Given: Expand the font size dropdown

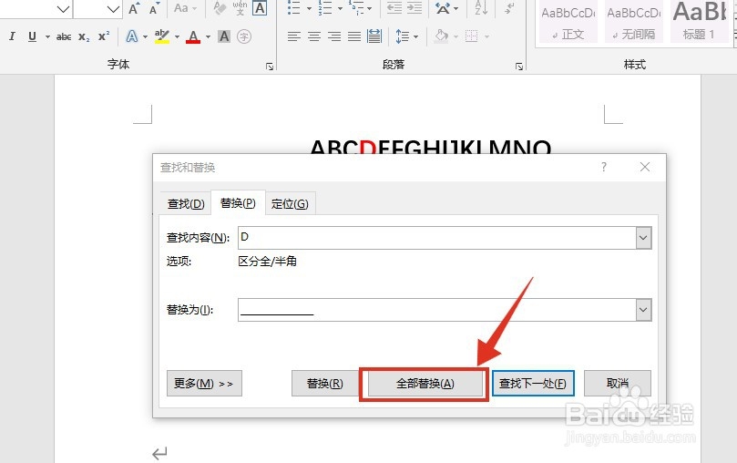Looking at the screenshot, I should click(113, 8).
